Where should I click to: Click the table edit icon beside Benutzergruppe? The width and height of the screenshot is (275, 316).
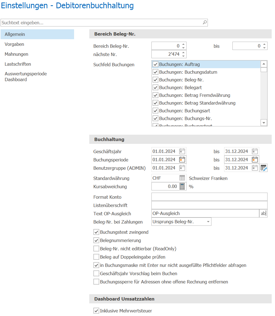263,168
